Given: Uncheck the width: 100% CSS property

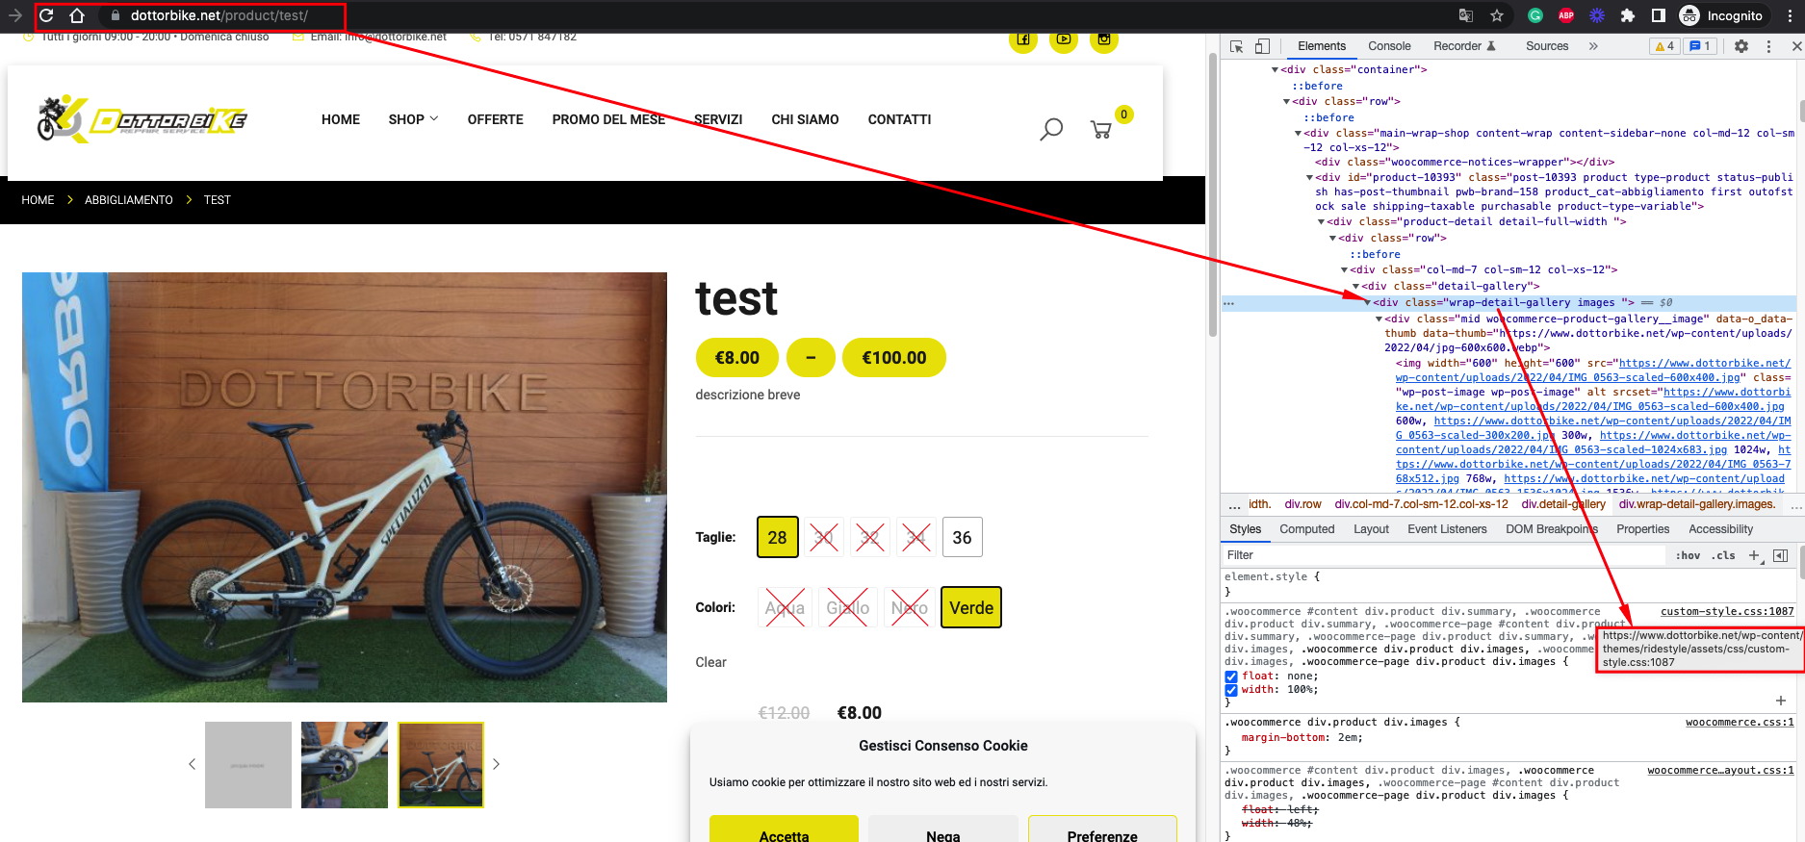Looking at the screenshot, I should point(1231,690).
